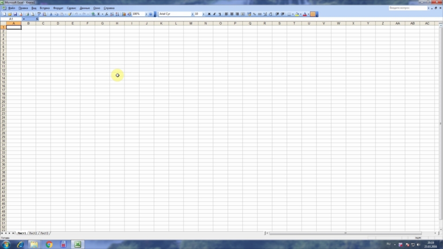Switch to the Лист2 sheet tab

pos(33,234)
